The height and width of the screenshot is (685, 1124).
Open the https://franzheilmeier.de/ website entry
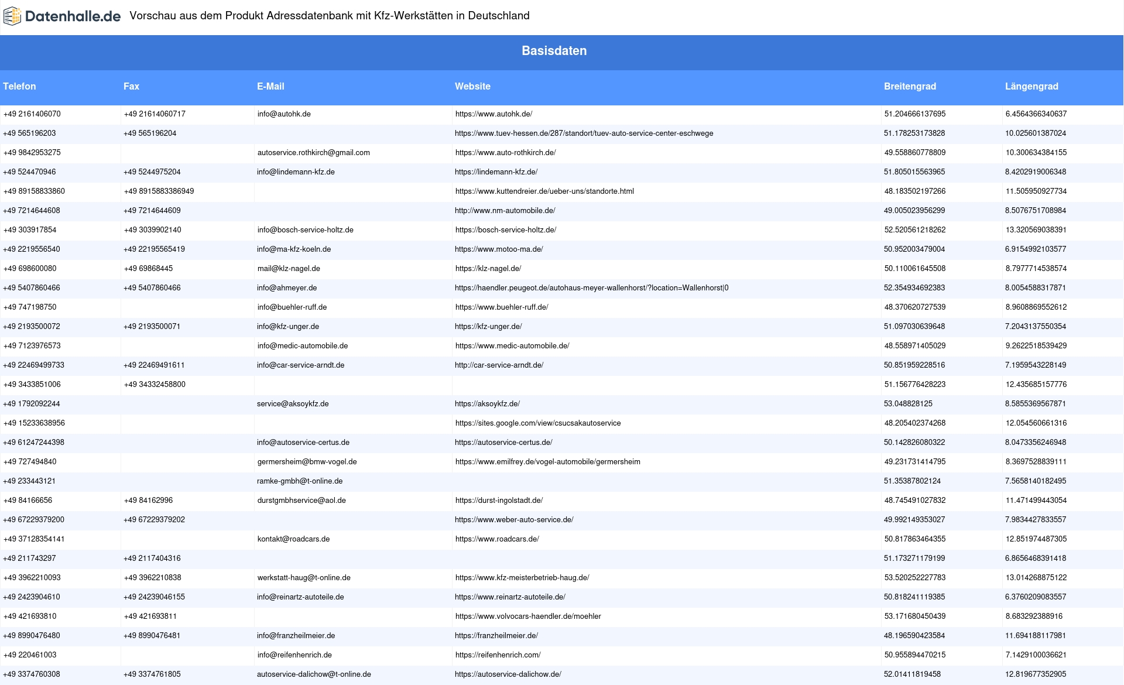pos(496,636)
